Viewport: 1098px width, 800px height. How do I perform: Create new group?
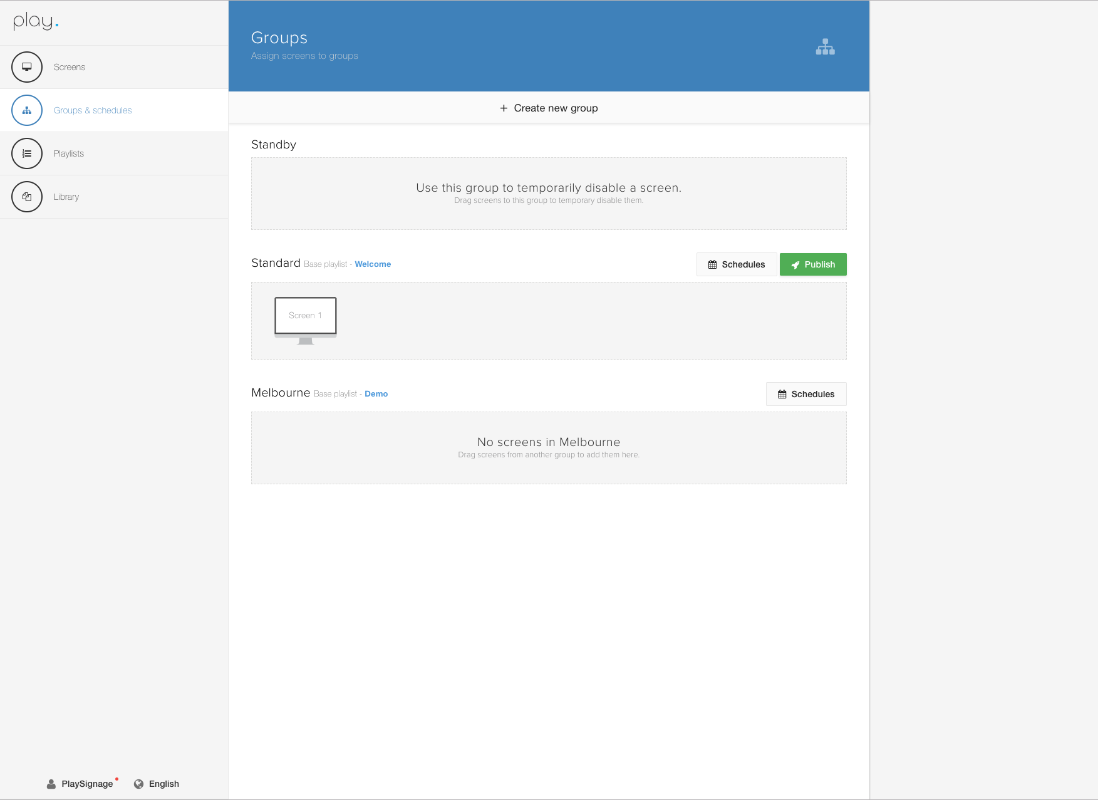549,108
